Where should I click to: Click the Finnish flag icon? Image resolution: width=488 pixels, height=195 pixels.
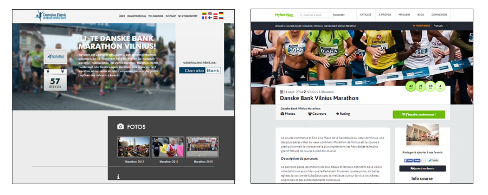point(210,18)
